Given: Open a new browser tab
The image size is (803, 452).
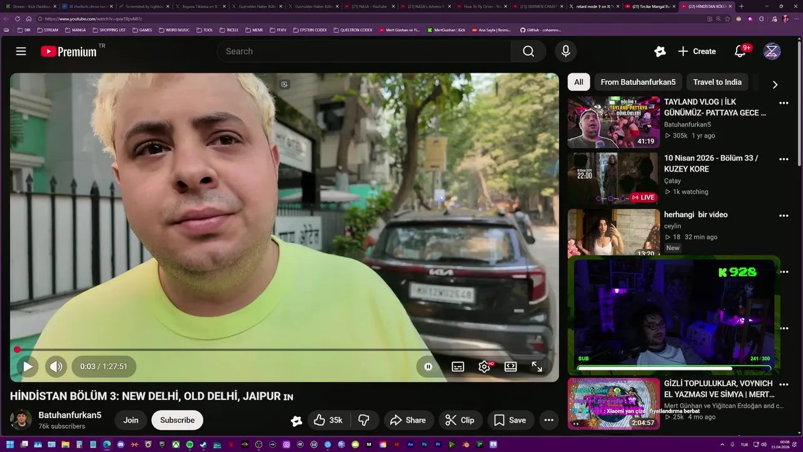Looking at the screenshot, I should (x=742, y=6).
